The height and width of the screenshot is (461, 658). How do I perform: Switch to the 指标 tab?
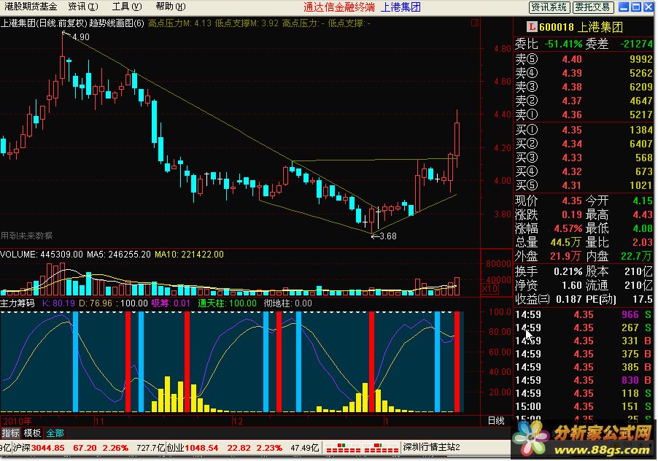tap(10, 433)
